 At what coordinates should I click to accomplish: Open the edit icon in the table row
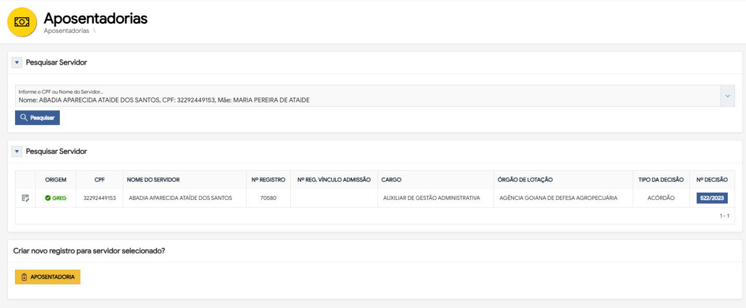pyautogui.click(x=25, y=198)
